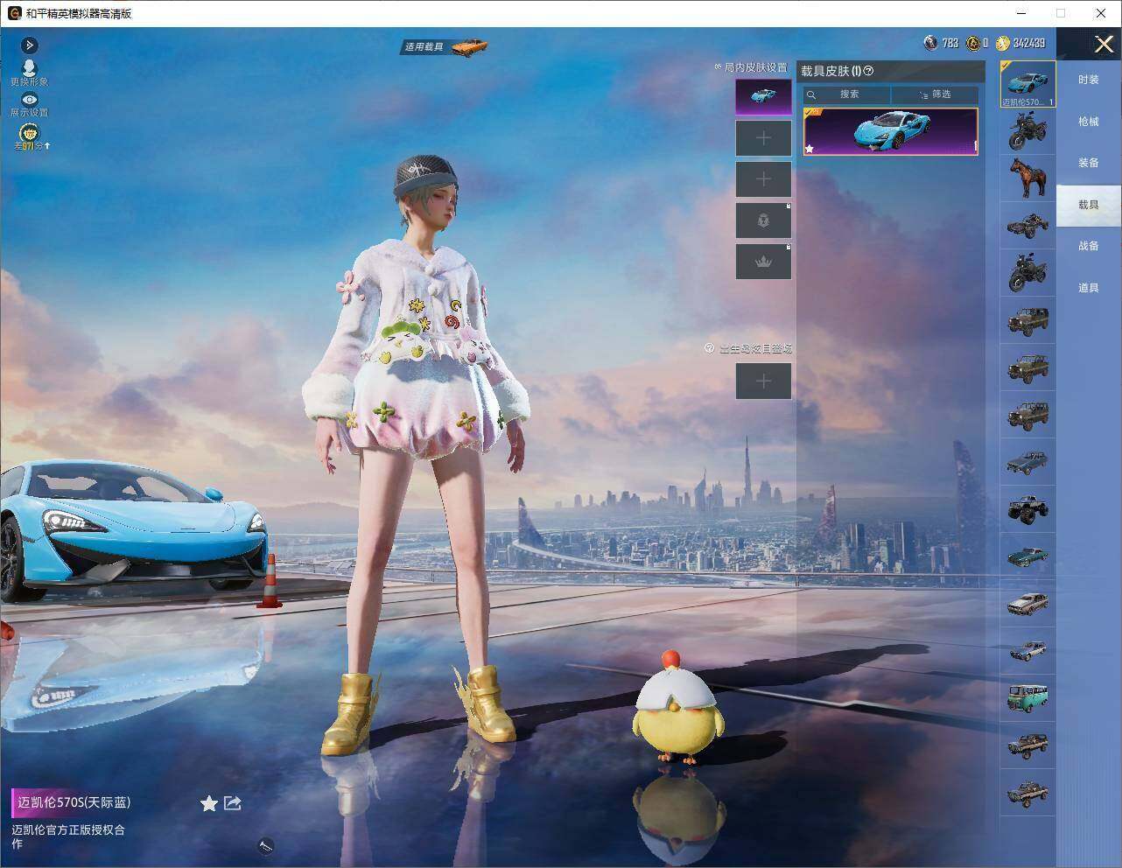Screen dimensions: 1122x868
Task: Switch to the 道具 tab
Action: tap(1089, 288)
